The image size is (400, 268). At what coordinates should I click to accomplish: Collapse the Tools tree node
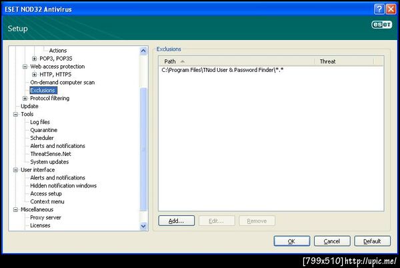coord(15,114)
